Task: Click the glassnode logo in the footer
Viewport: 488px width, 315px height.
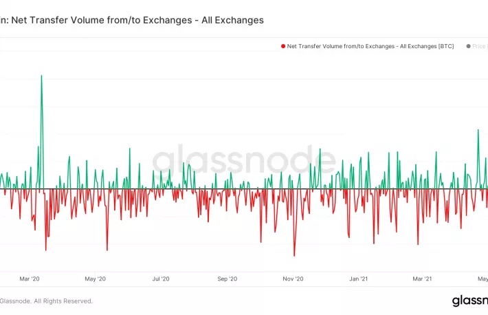Action: click(470, 301)
